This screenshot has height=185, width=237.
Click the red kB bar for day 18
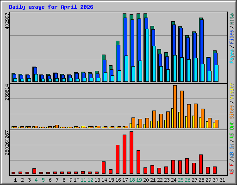(131, 153)
